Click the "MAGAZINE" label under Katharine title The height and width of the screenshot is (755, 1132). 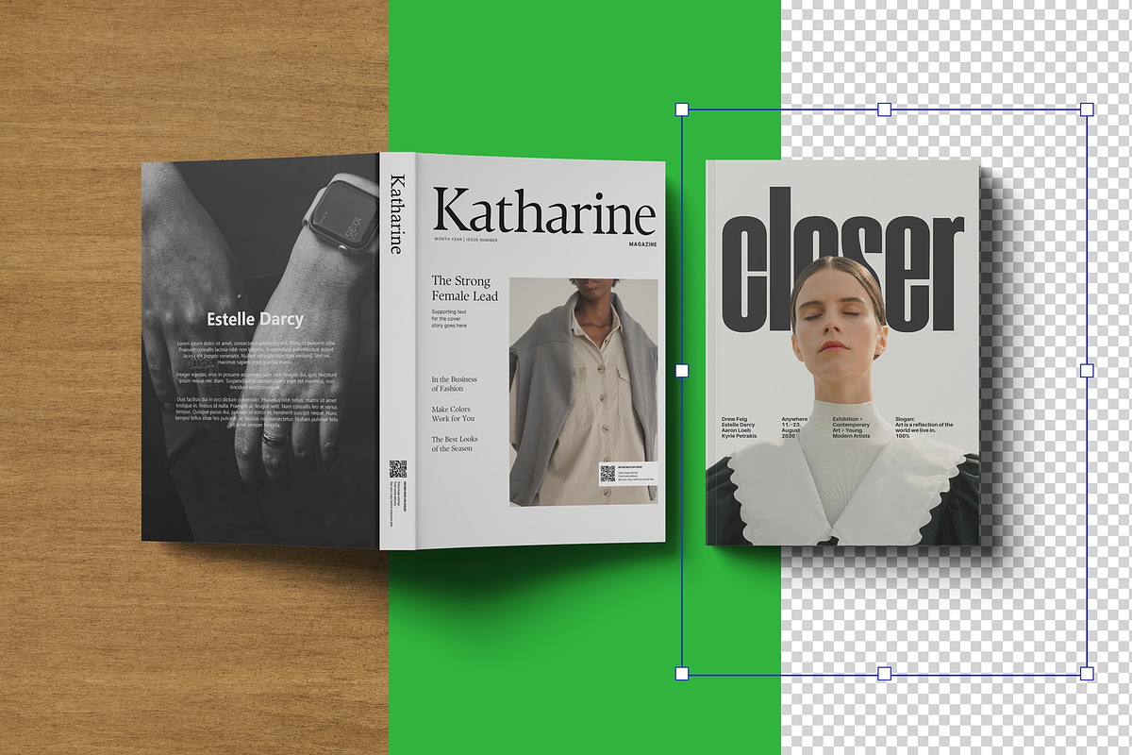642,244
